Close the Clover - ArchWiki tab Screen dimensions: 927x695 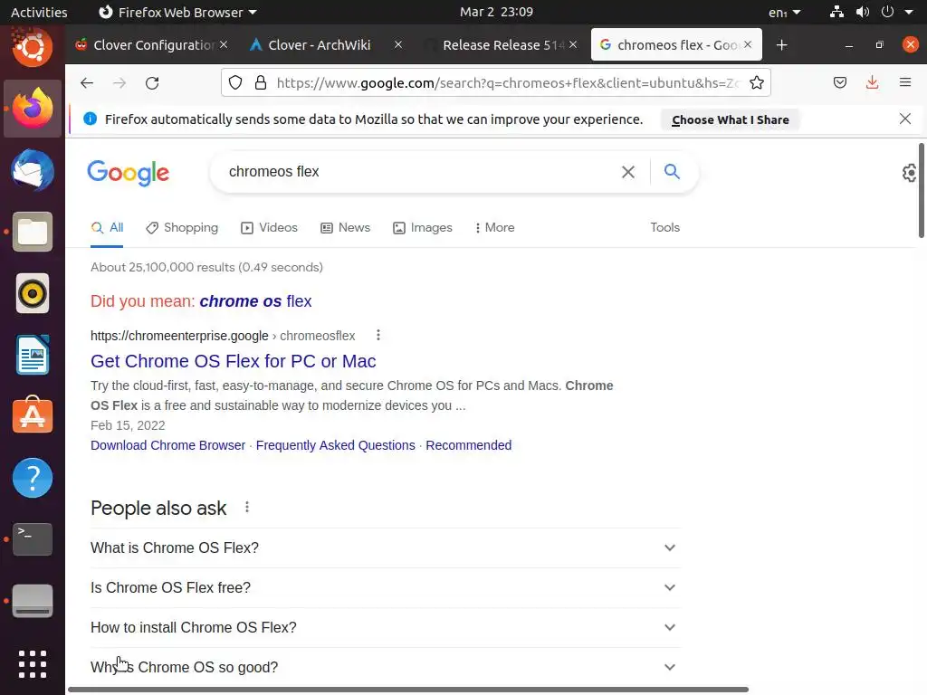tap(398, 45)
